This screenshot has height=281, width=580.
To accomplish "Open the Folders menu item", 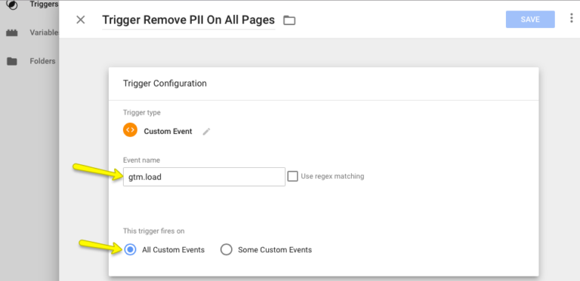I will pos(42,61).
